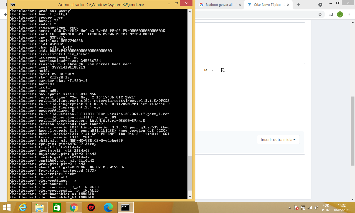The width and height of the screenshot is (355, 213).
Task: Click inside the post editor text area
Action: tap(250, 103)
